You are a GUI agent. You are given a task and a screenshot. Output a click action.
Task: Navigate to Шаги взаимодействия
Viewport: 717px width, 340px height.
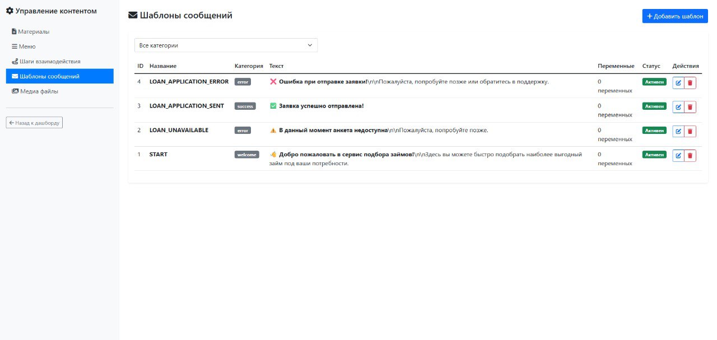coord(49,61)
